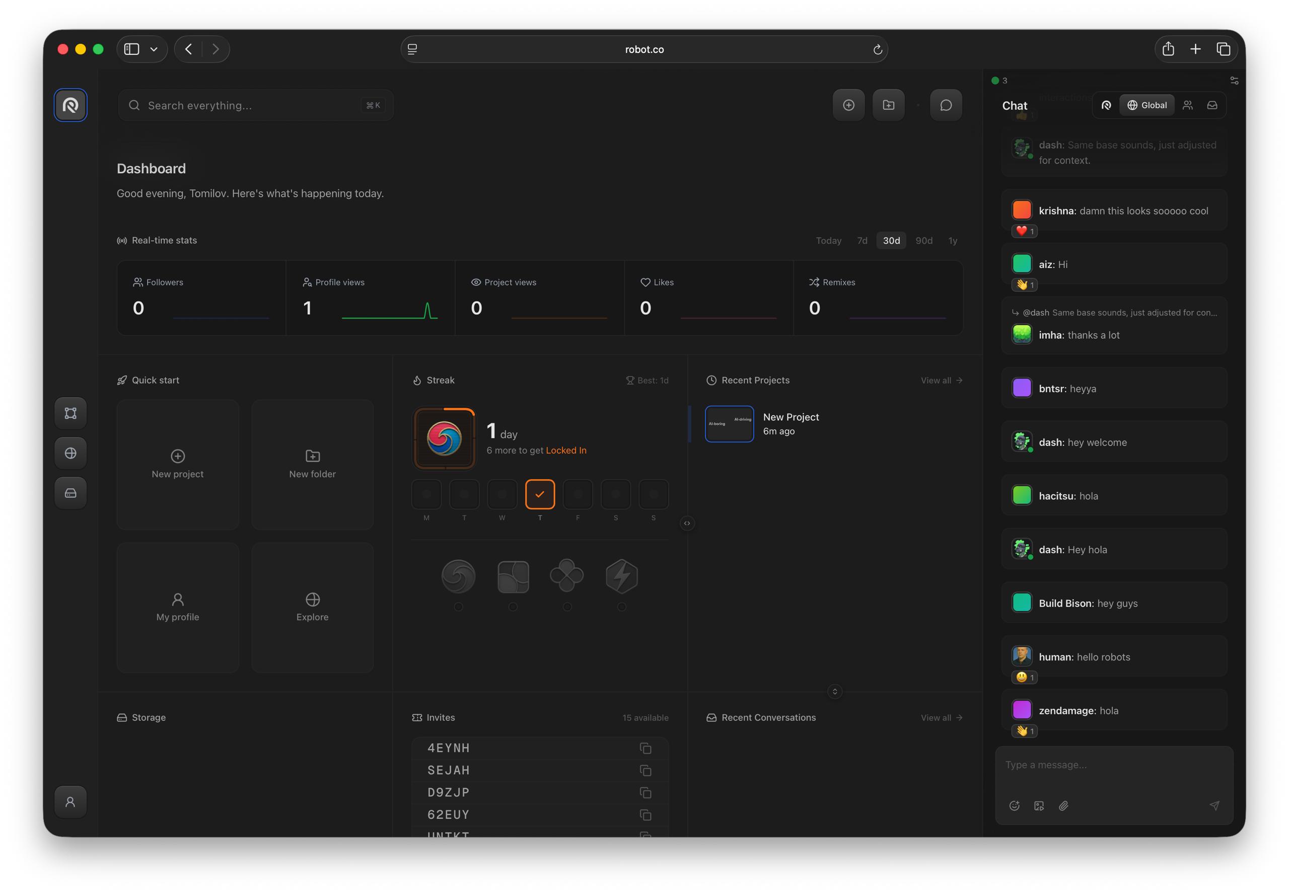The height and width of the screenshot is (894, 1289).
Task: Click the swirl streak badge
Action: 458,576
